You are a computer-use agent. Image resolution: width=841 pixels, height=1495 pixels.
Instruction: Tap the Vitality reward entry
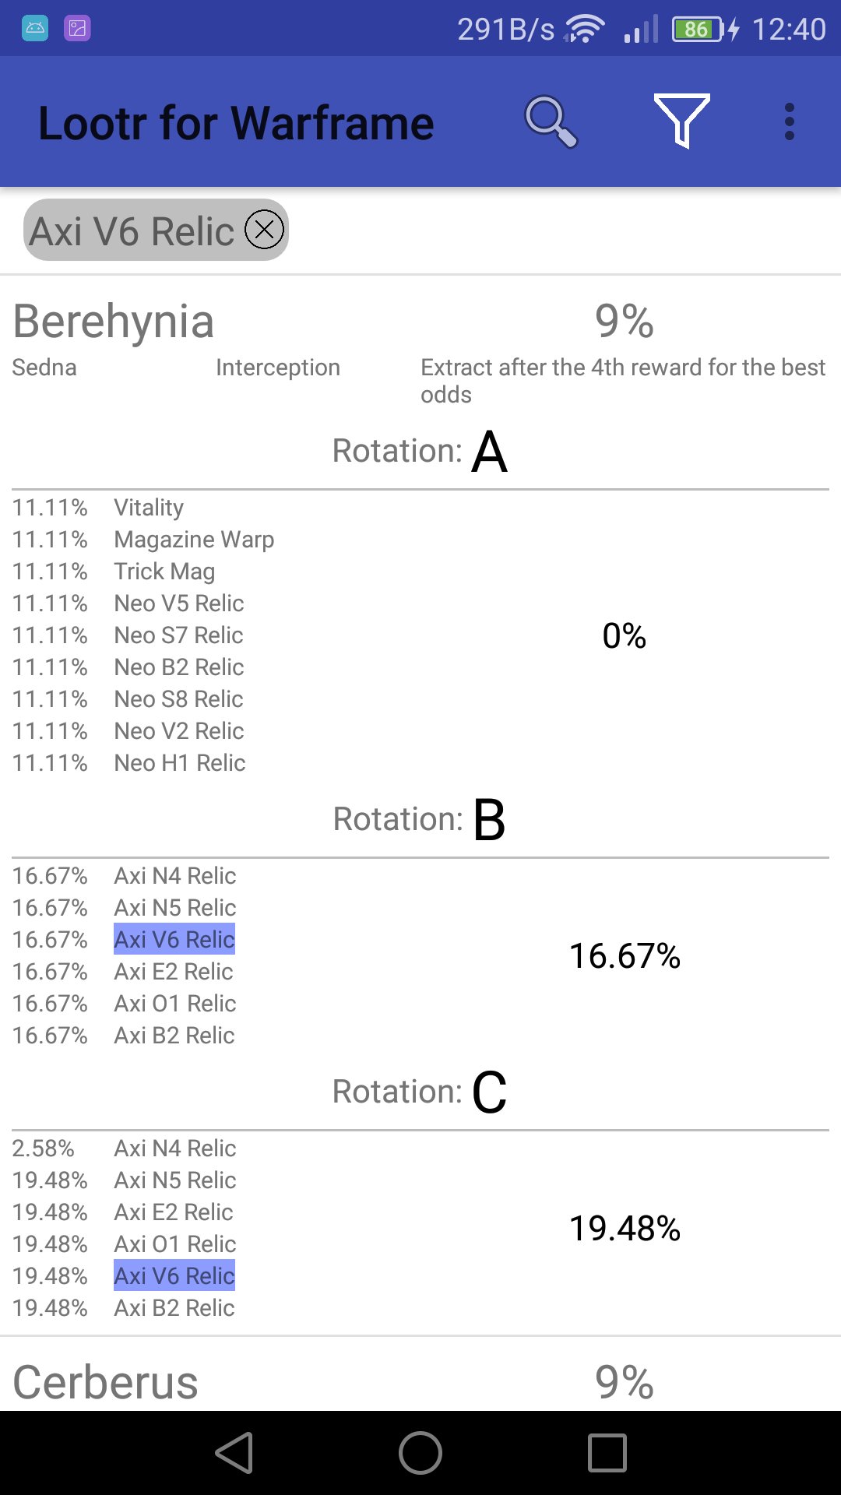click(x=149, y=508)
